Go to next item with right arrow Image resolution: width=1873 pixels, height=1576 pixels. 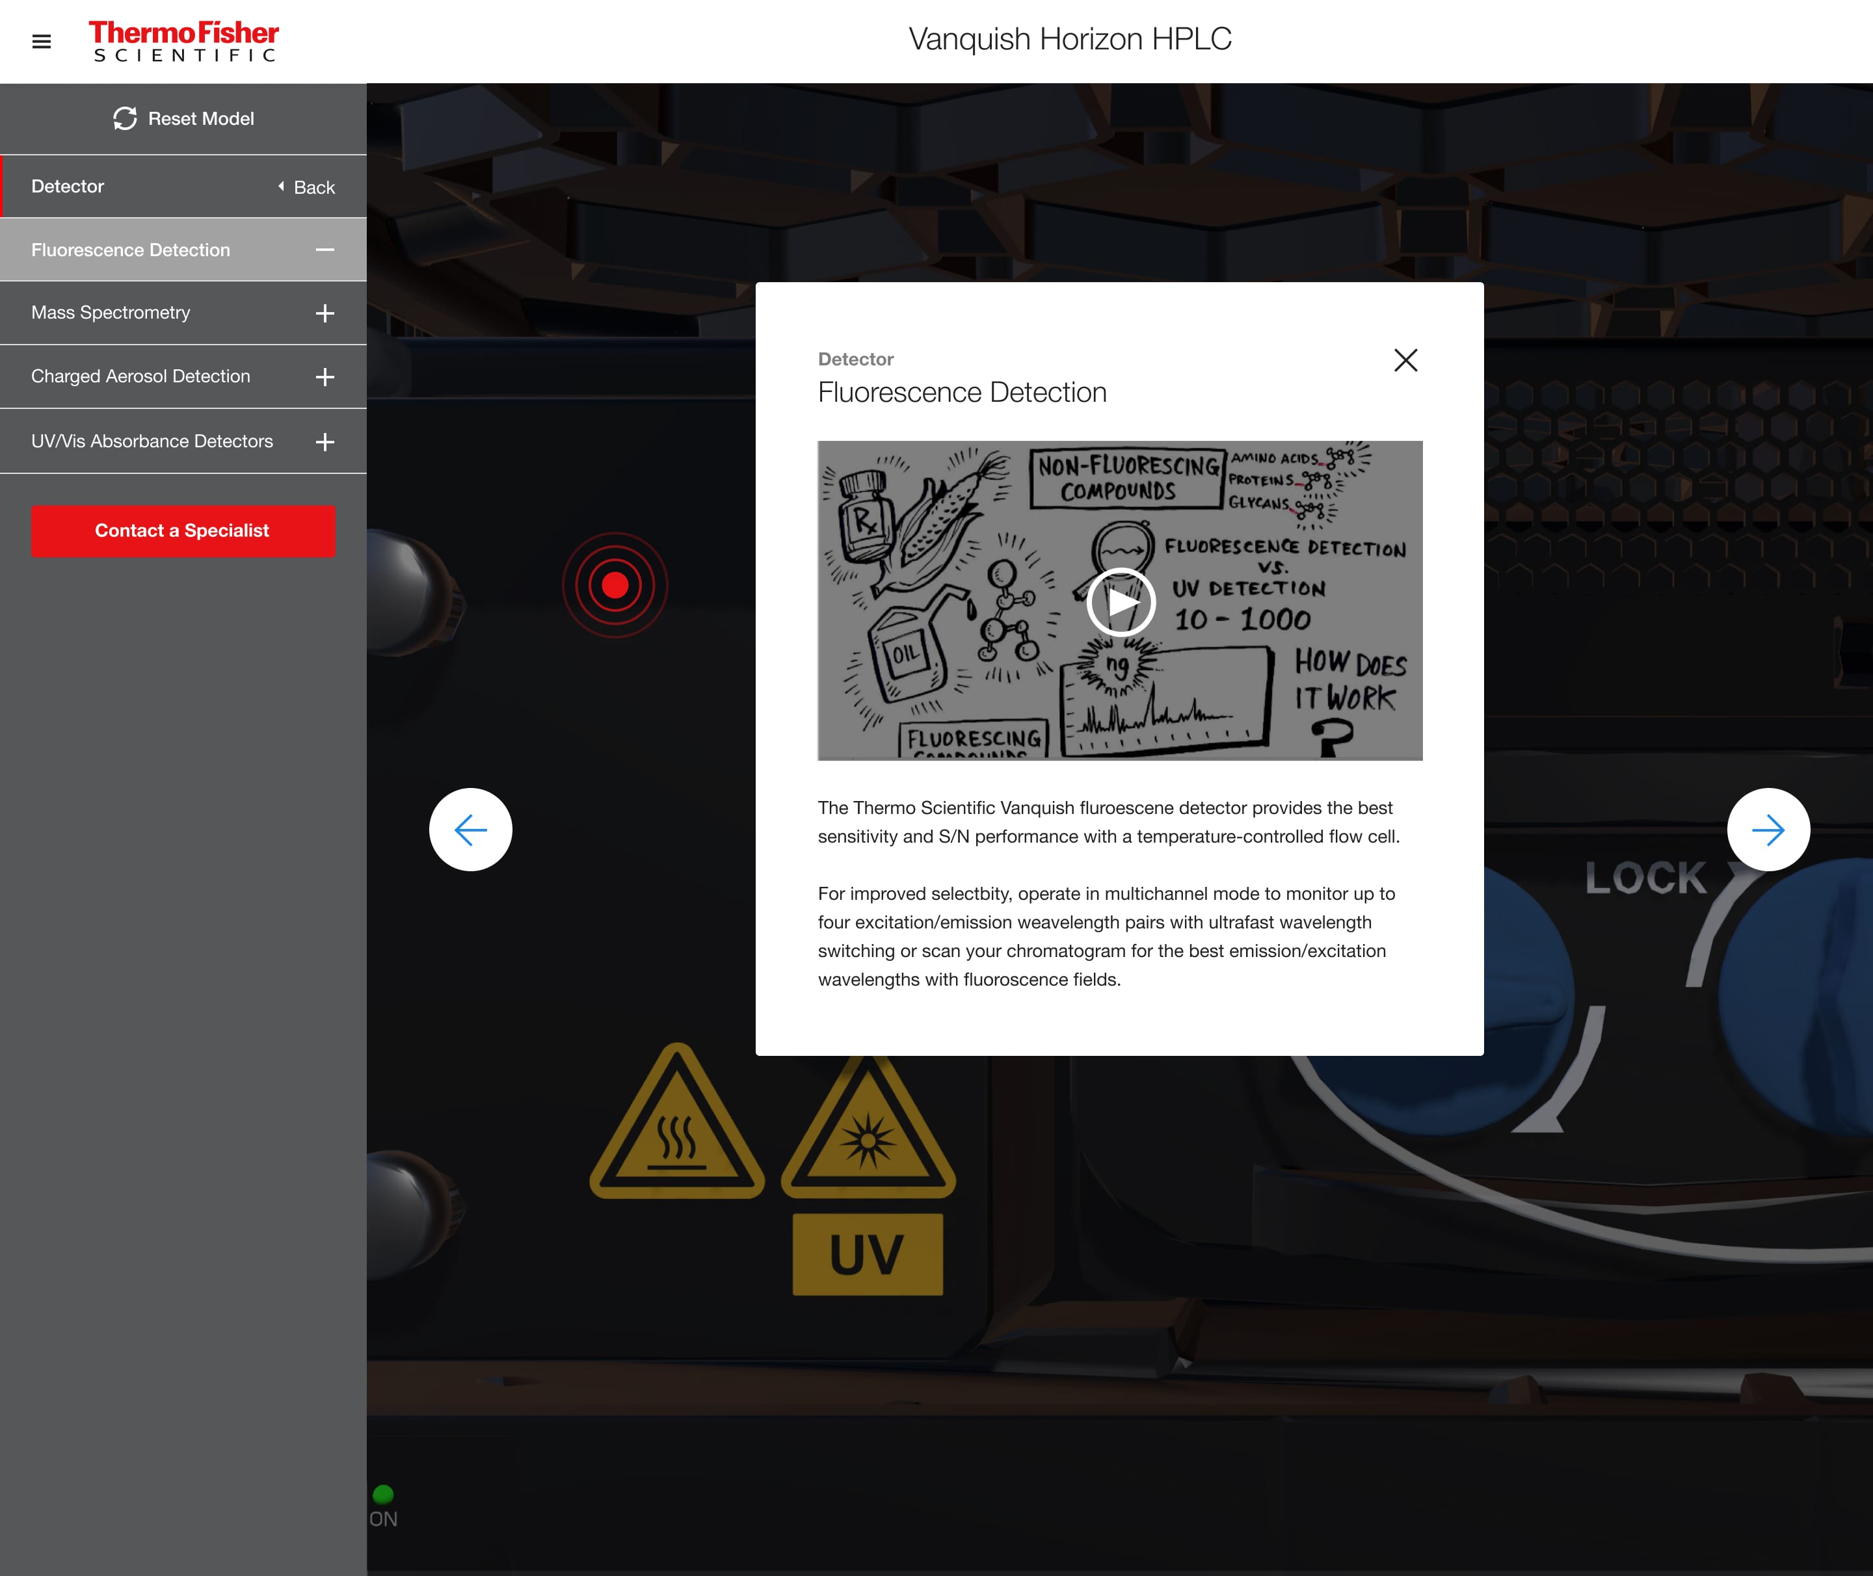[1768, 830]
